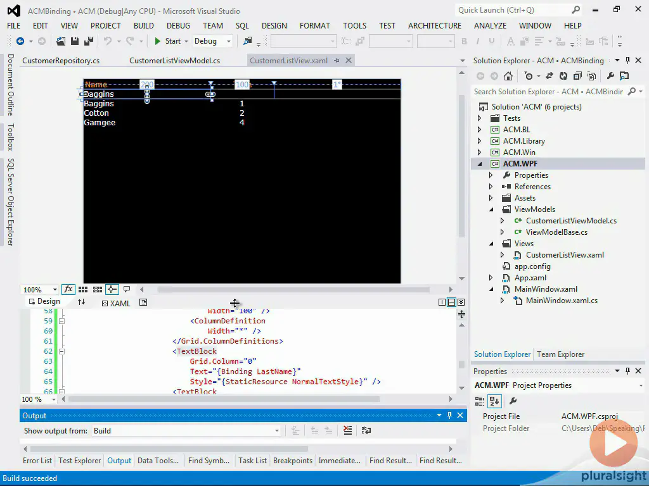Open the ARCHITECTURE menu
This screenshot has height=486, width=649.
pyautogui.click(x=435, y=25)
